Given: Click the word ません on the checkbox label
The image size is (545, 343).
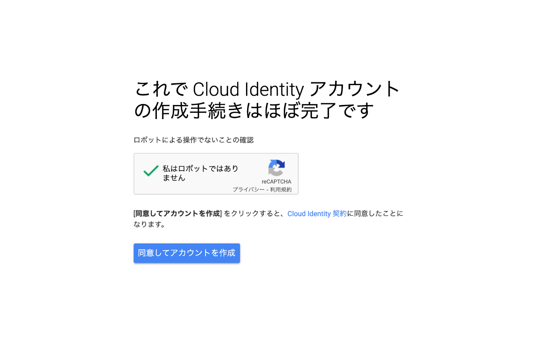Looking at the screenshot, I should [x=174, y=178].
